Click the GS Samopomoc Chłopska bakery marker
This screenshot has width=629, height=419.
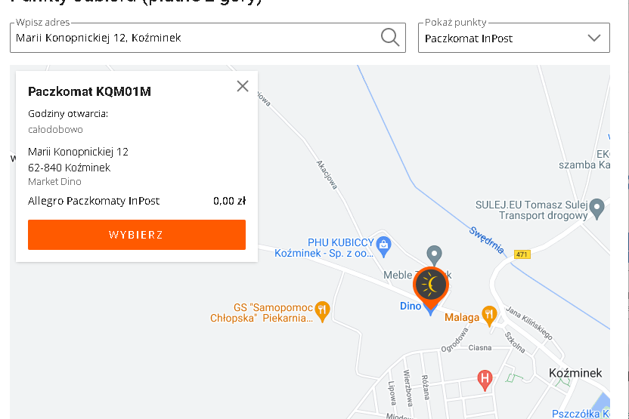click(322, 312)
